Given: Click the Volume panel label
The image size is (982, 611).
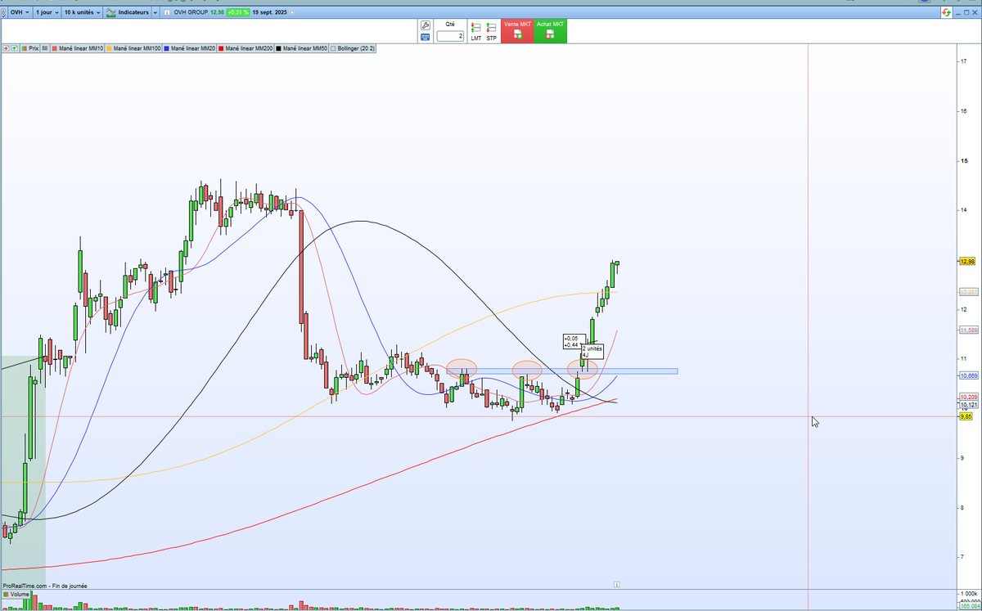Looking at the screenshot, I should pyautogui.click(x=16, y=594).
